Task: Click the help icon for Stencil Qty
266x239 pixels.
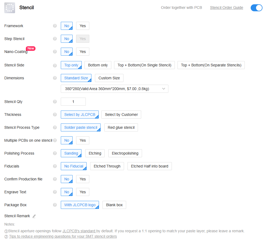Action: click(55, 102)
